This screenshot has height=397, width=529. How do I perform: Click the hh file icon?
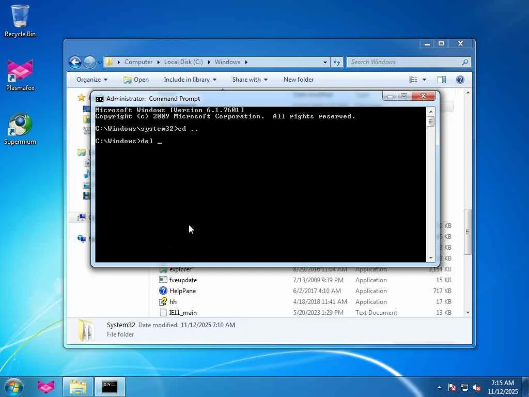163,301
